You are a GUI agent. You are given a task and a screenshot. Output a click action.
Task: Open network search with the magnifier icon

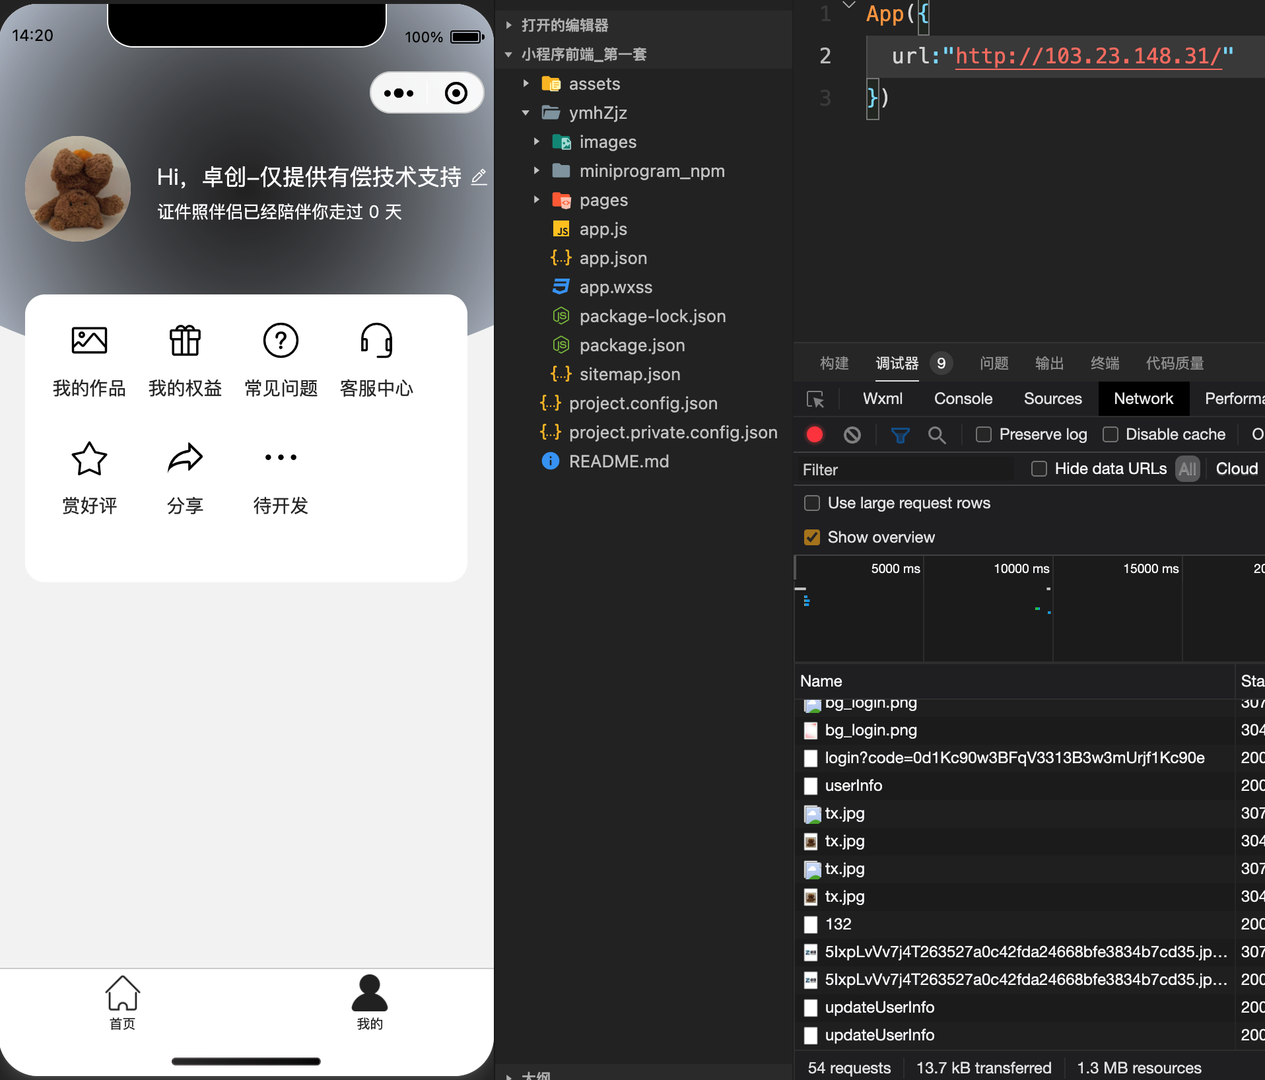point(937,434)
